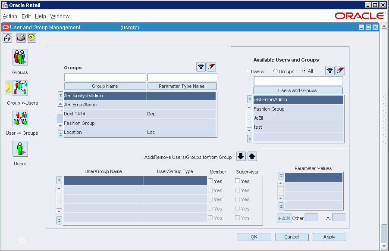
Task: Click the Group Name column header
Action: (x=105, y=86)
